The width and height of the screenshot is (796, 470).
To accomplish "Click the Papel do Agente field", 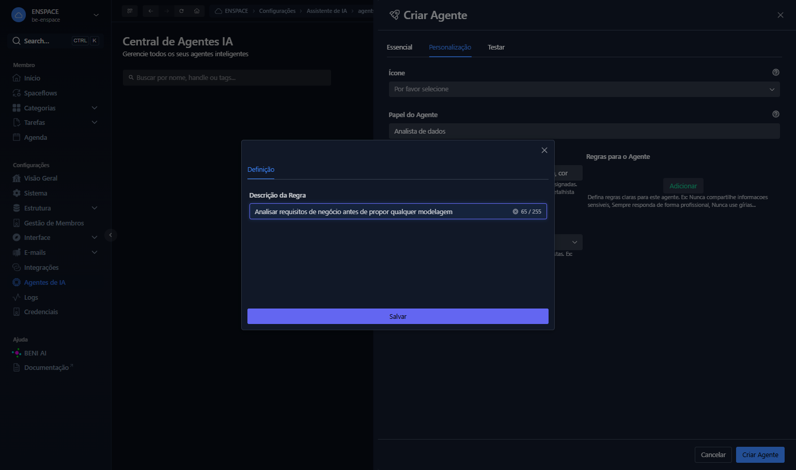I will coord(584,131).
